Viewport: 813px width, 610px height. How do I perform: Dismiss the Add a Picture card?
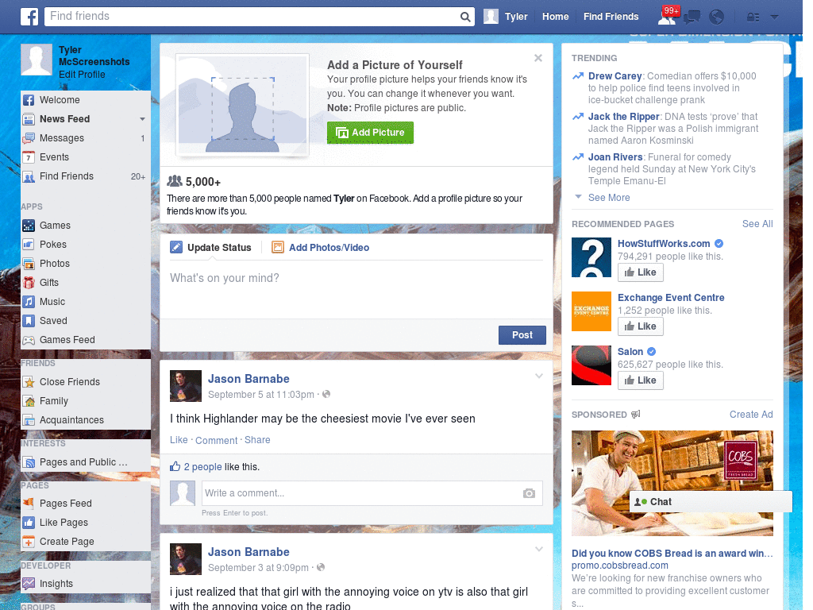(x=538, y=58)
